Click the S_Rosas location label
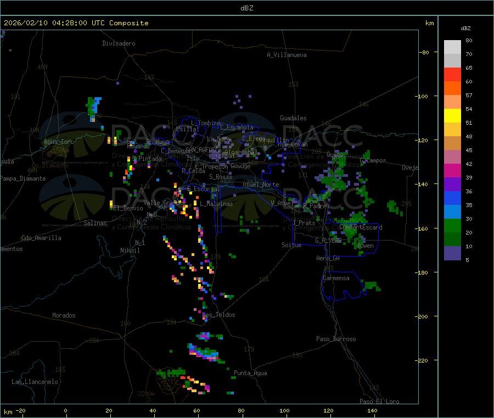 pyautogui.click(x=221, y=177)
